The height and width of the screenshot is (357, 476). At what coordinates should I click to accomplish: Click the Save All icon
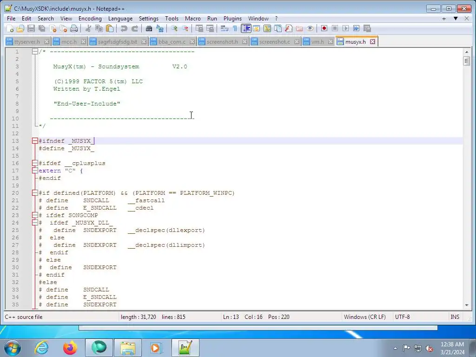[42, 28]
